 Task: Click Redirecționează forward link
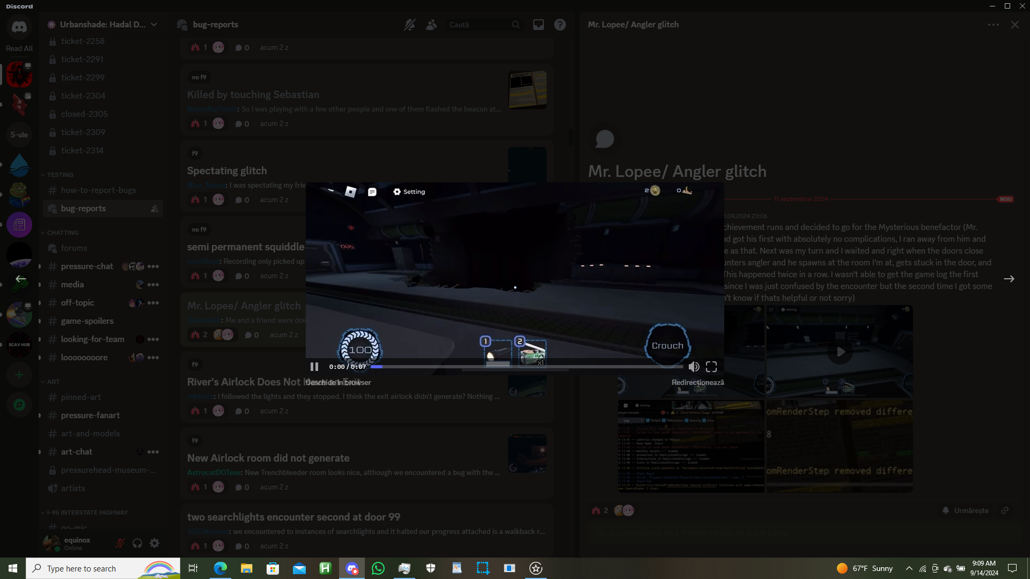pyautogui.click(x=697, y=382)
